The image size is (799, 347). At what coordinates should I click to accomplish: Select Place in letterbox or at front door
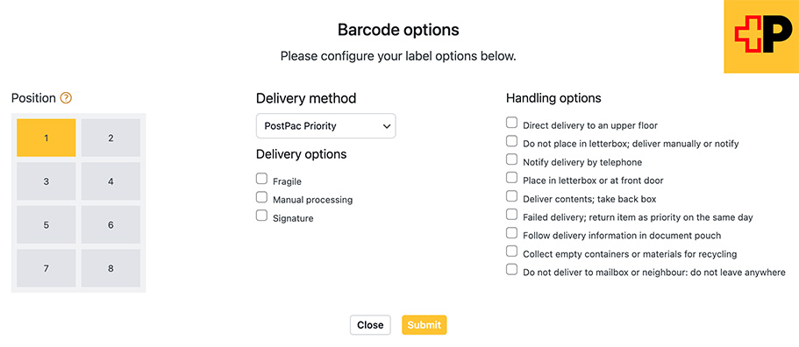[511, 178]
